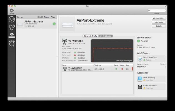The width and height of the screenshot is (175, 111).
Task: Select TL-WR850RE client table row
Action: [x=98, y=69]
